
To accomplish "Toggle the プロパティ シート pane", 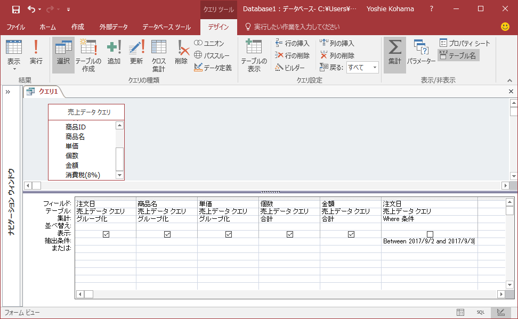I will click(465, 43).
